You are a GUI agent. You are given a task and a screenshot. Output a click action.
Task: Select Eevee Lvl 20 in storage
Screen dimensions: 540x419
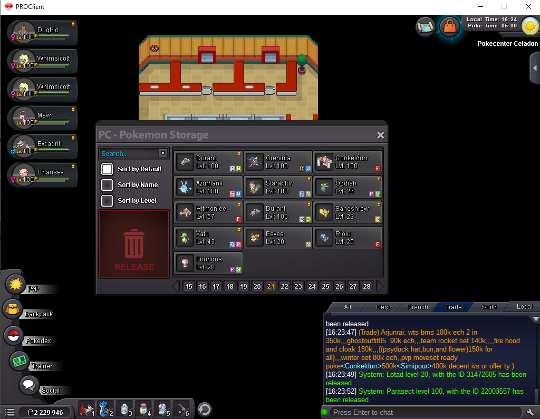pos(277,238)
